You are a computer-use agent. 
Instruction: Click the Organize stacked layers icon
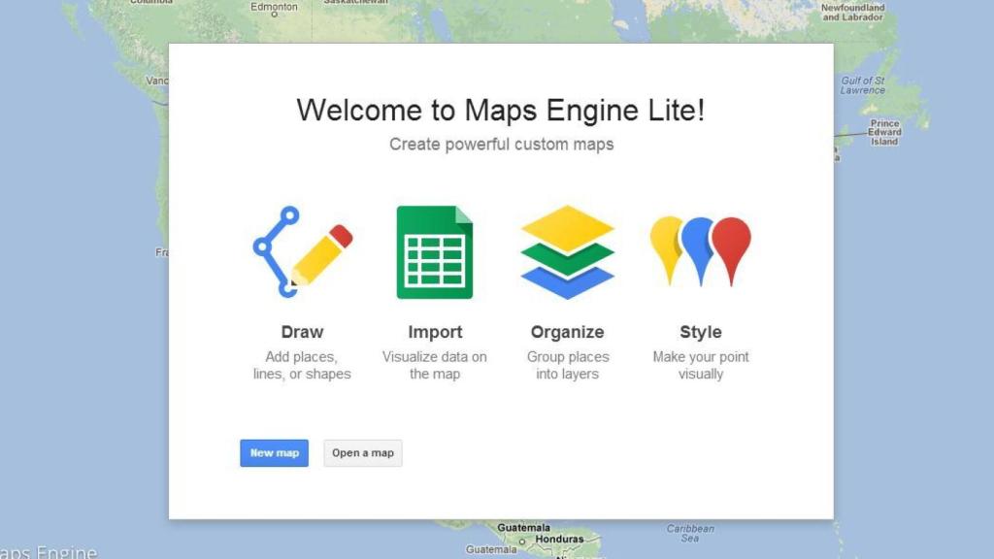[x=567, y=250]
